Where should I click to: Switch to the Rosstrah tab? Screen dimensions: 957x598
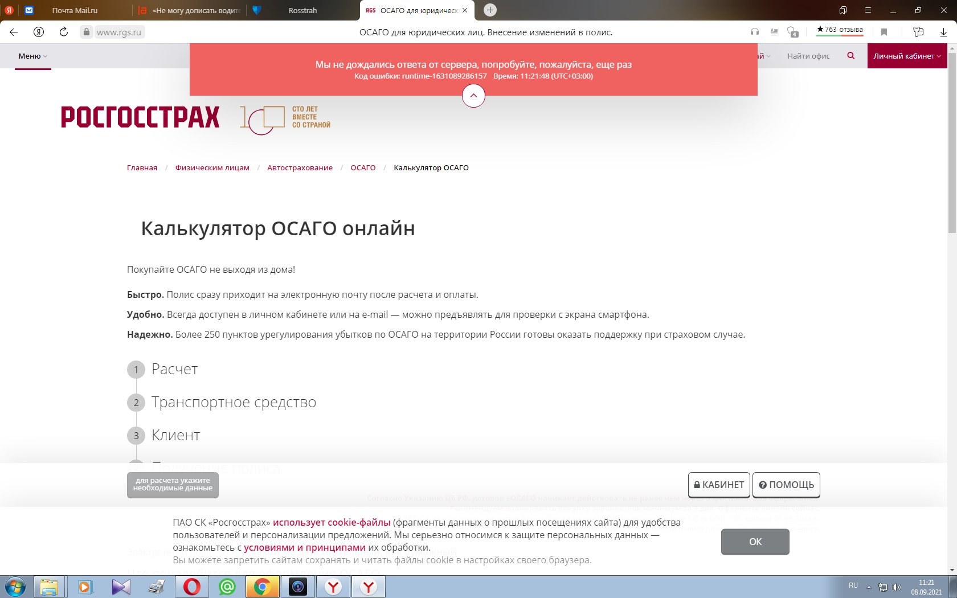302,10
